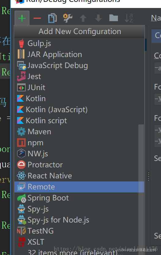The width and height of the screenshot is (161, 255).
Task: Click the Move Down arrow icon
Action: [x=98, y=18]
